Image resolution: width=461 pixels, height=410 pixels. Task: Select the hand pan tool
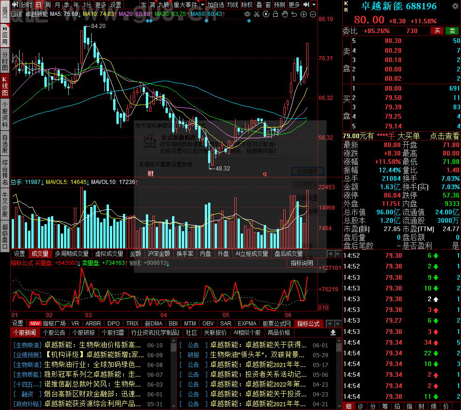(x=285, y=14)
